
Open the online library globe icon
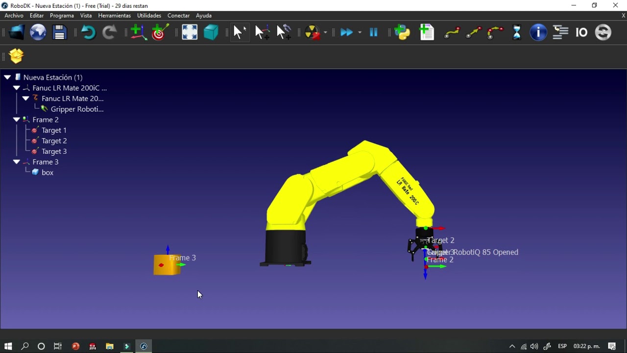click(x=38, y=33)
